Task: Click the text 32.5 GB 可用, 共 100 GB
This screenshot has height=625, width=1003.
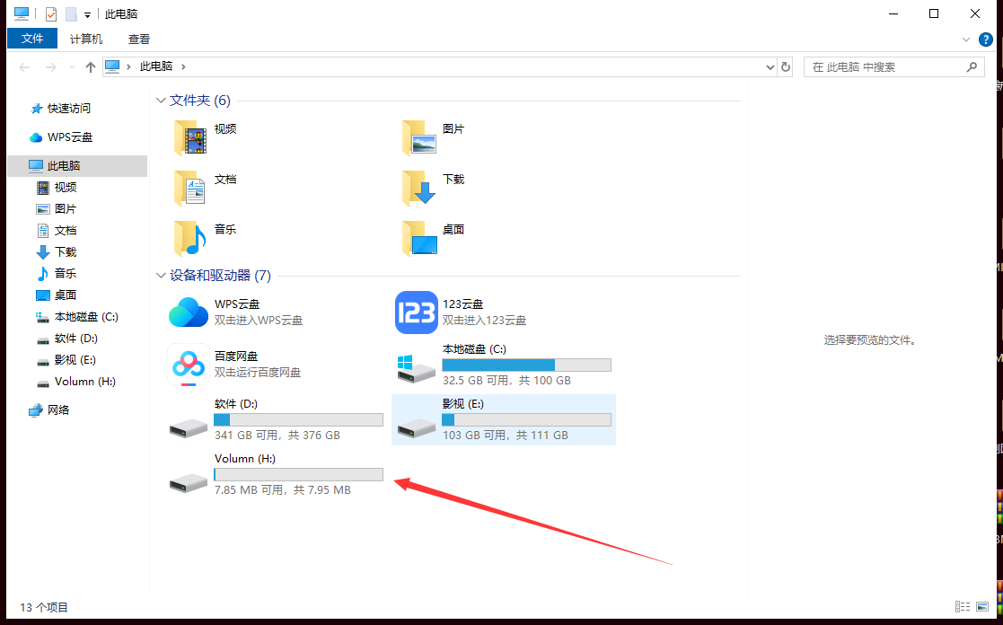Action: click(506, 381)
